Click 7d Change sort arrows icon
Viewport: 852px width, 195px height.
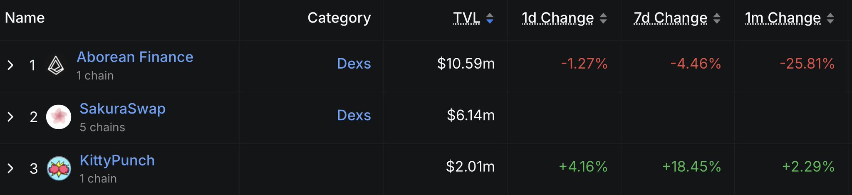716,18
